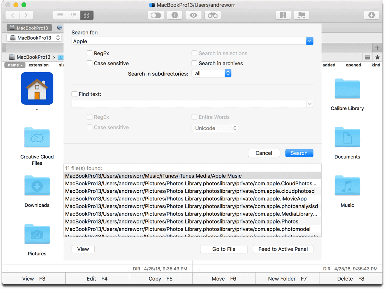Toggle the RegEx checkbox under Find text
385x289 pixels.
click(x=90, y=117)
